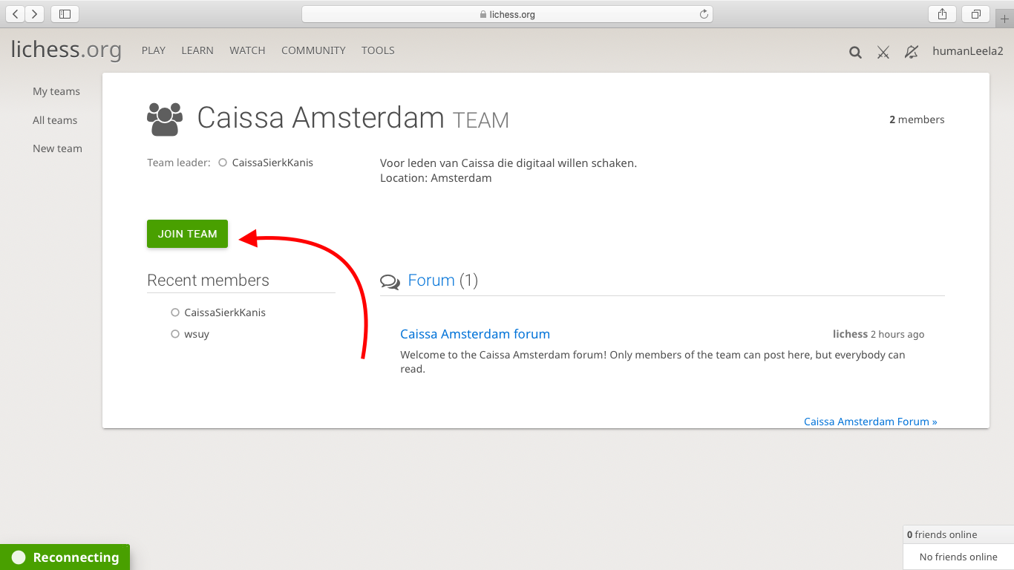Open the WATCH menu
The image size is (1014, 570).
pos(247,50)
